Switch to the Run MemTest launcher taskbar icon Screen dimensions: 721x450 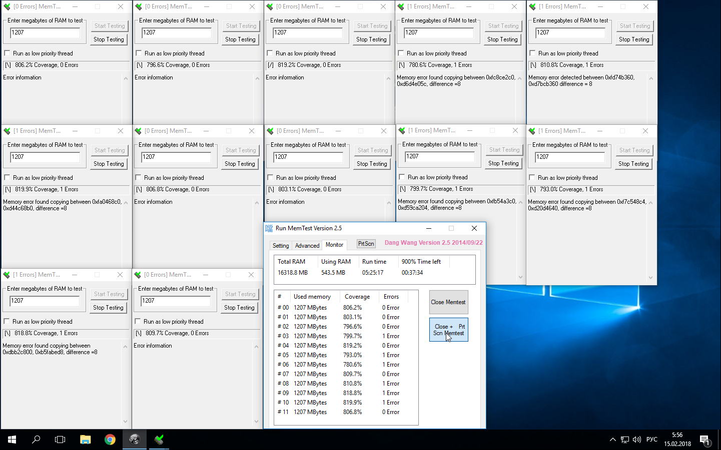click(x=135, y=440)
